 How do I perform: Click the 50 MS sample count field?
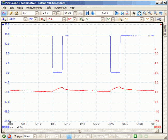68,13
